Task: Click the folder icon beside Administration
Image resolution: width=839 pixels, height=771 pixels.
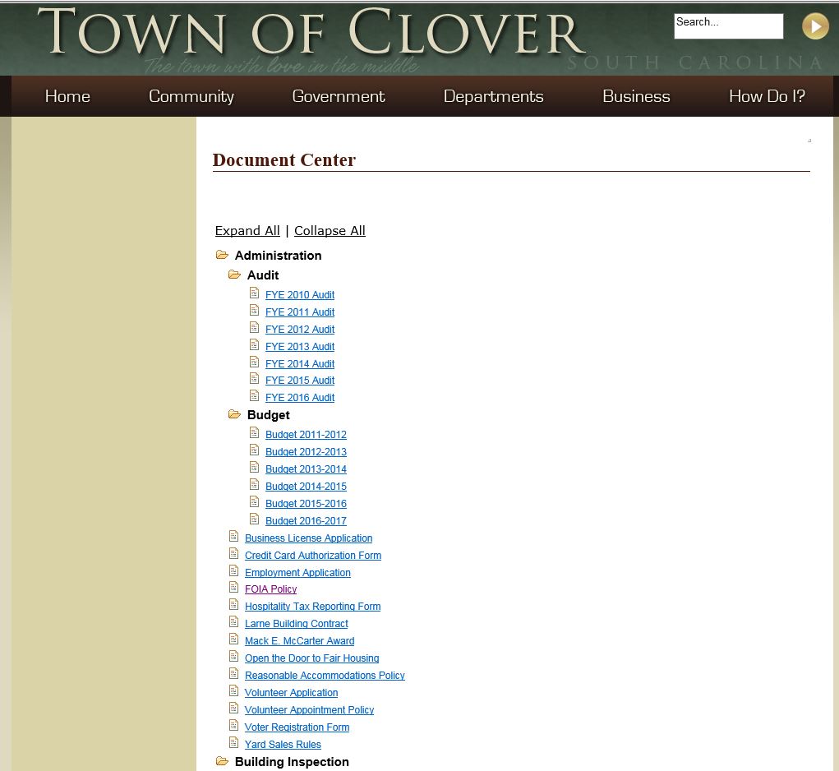Action: (x=223, y=255)
